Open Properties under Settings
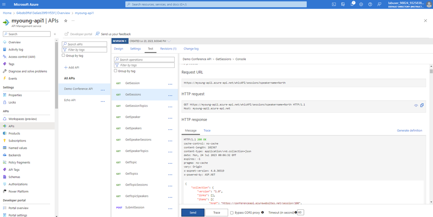This screenshot has width=433, height=217. click(x=15, y=95)
